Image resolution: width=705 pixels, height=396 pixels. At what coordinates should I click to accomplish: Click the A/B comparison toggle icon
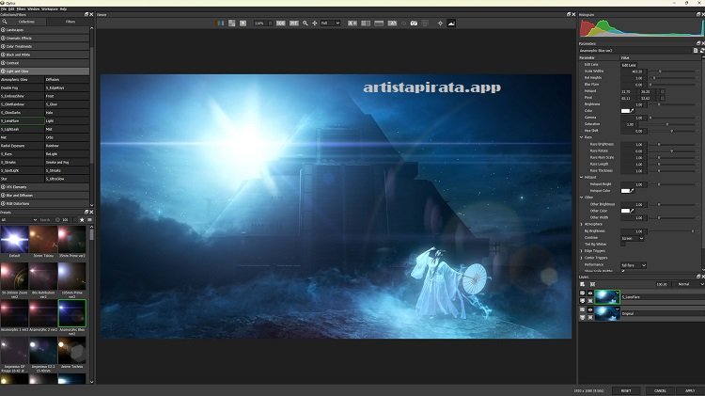(392, 23)
